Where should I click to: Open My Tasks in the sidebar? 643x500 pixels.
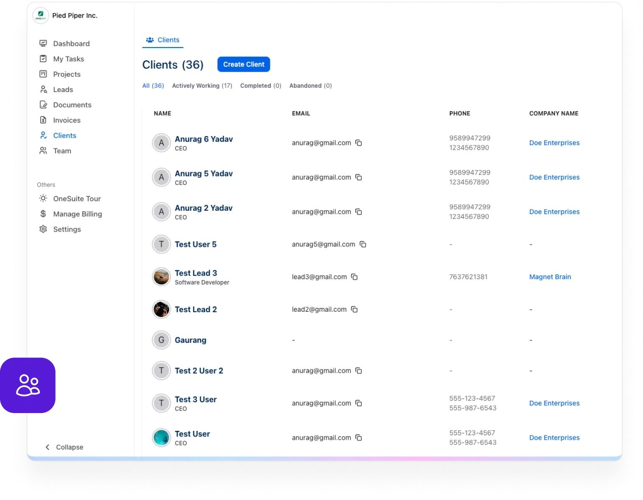[68, 59]
